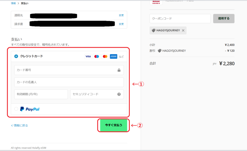The width and height of the screenshot is (247, 151).
Task: Click the など text after card logos
Action: pyautogui.click(x=121, y=57)
